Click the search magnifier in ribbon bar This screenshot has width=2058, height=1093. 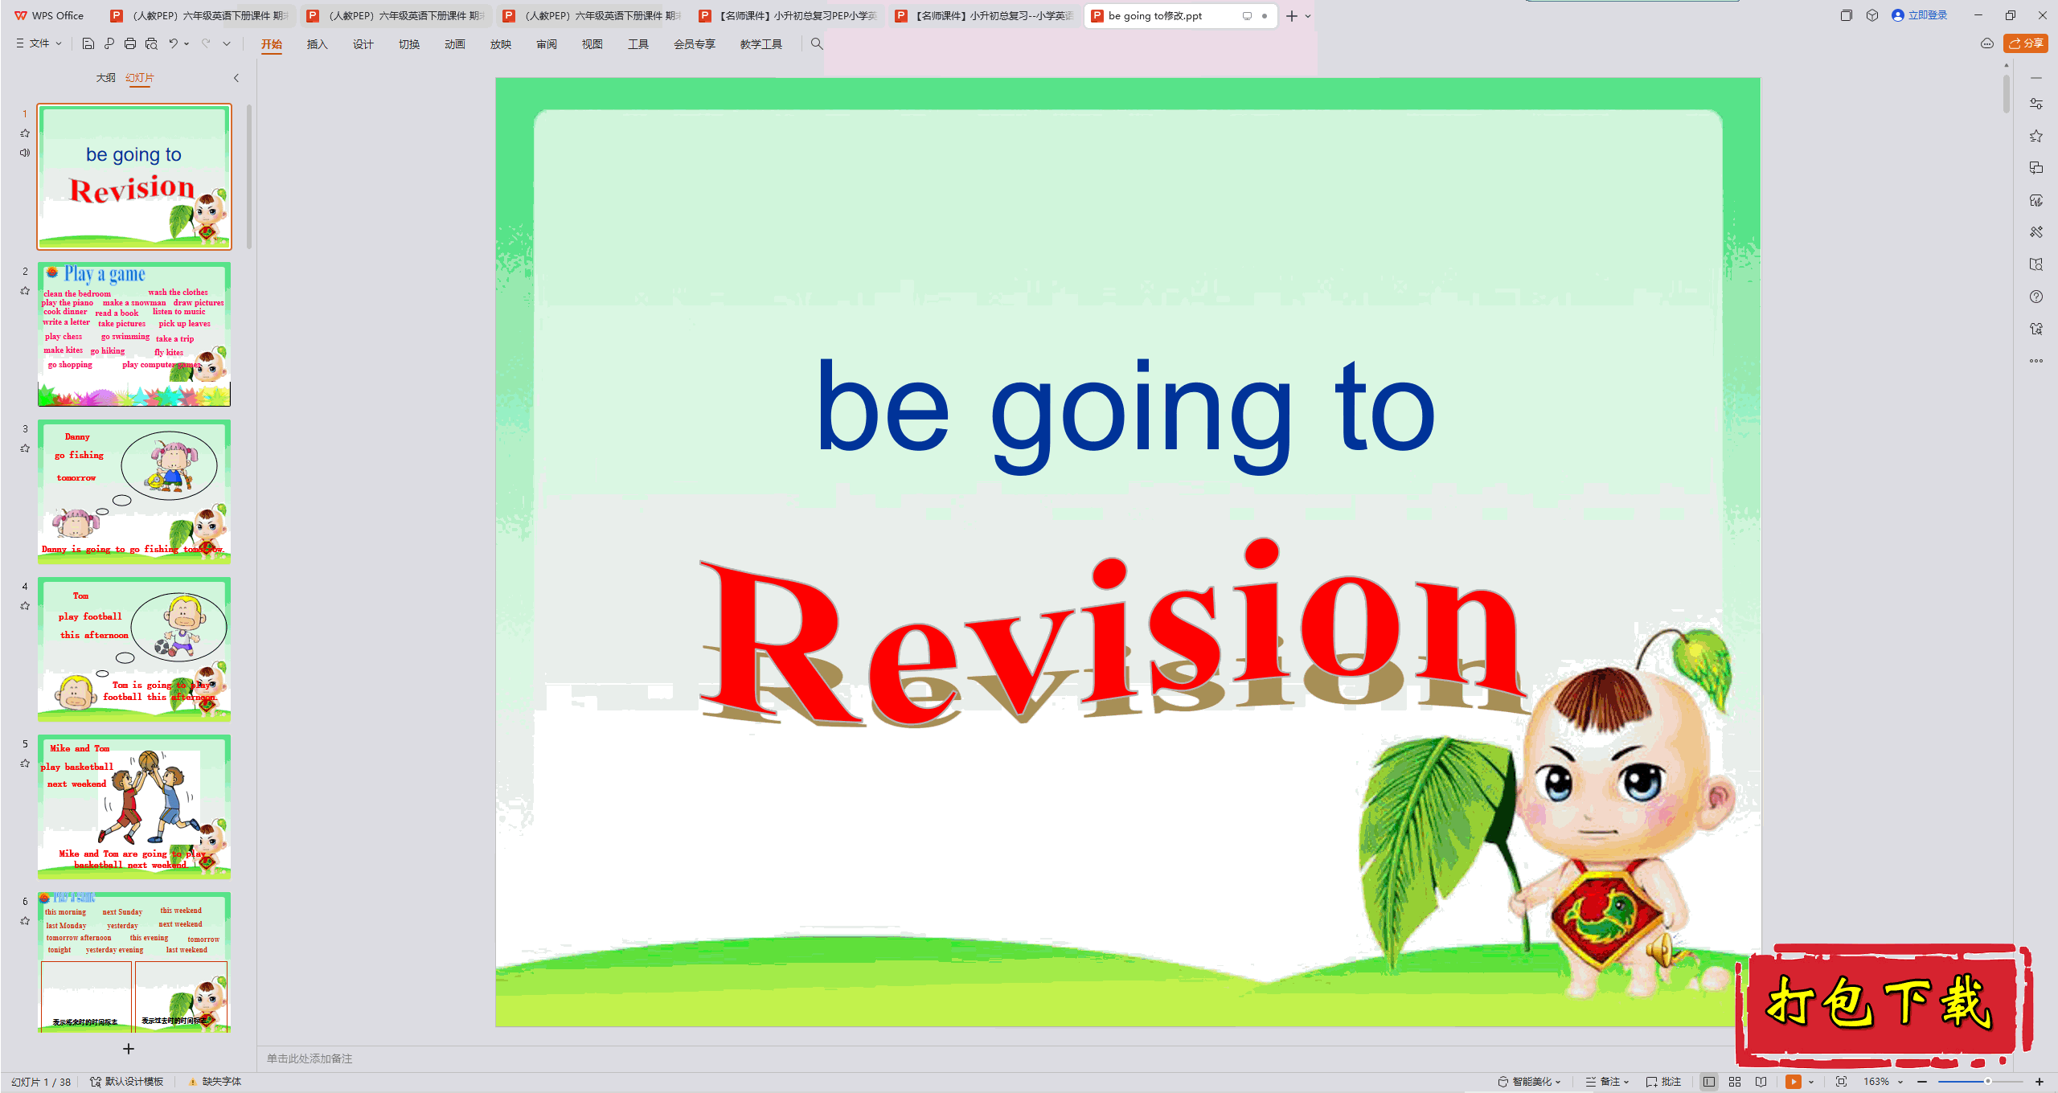point(817,43)
